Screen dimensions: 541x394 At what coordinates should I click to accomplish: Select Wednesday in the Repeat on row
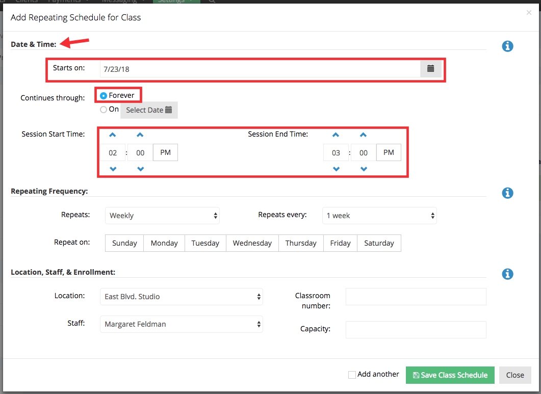[x=252, y=243]
